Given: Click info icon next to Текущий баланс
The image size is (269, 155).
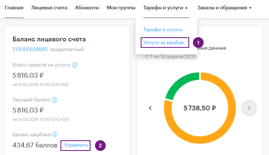Looking at the screenshot, I should tap(55, 100).
